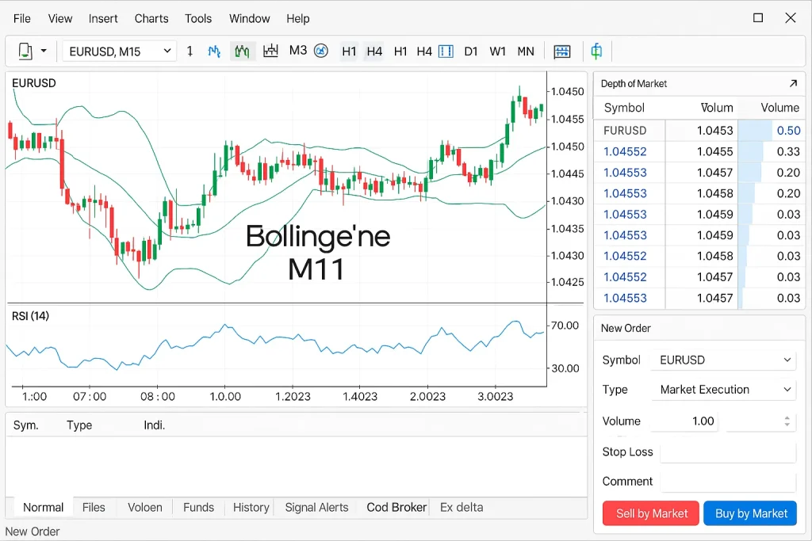Click the Volum column header
The width and height of the screenshot is (812, 541).
coord(717,108)
